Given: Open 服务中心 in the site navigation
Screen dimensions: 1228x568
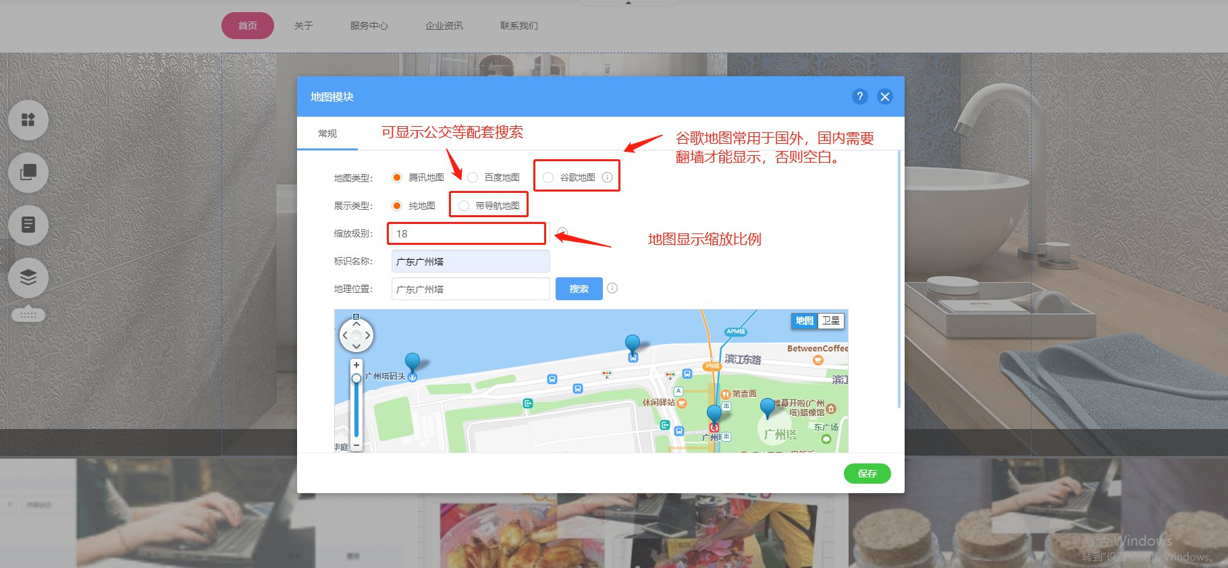Looking at the screenshot, I should 369,26.
